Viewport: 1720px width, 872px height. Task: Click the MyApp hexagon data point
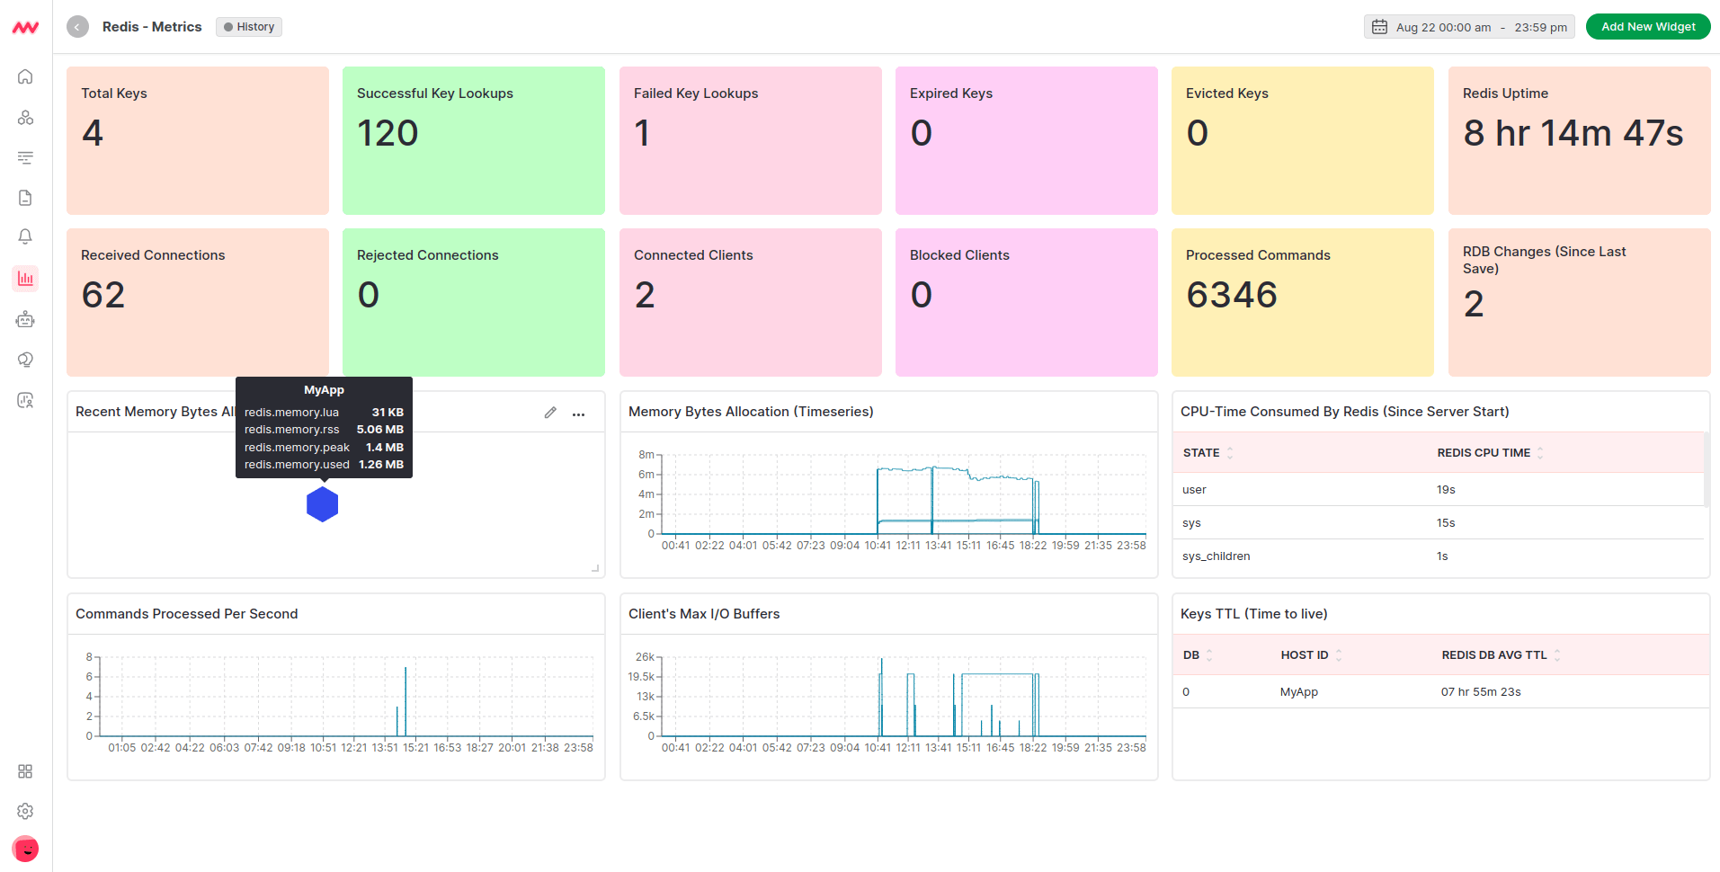pyautogui.click(x=321, y=504)
